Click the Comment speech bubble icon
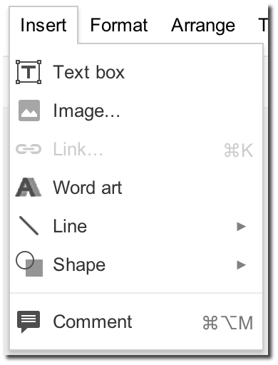278x365 pixels. coord(29,322)
